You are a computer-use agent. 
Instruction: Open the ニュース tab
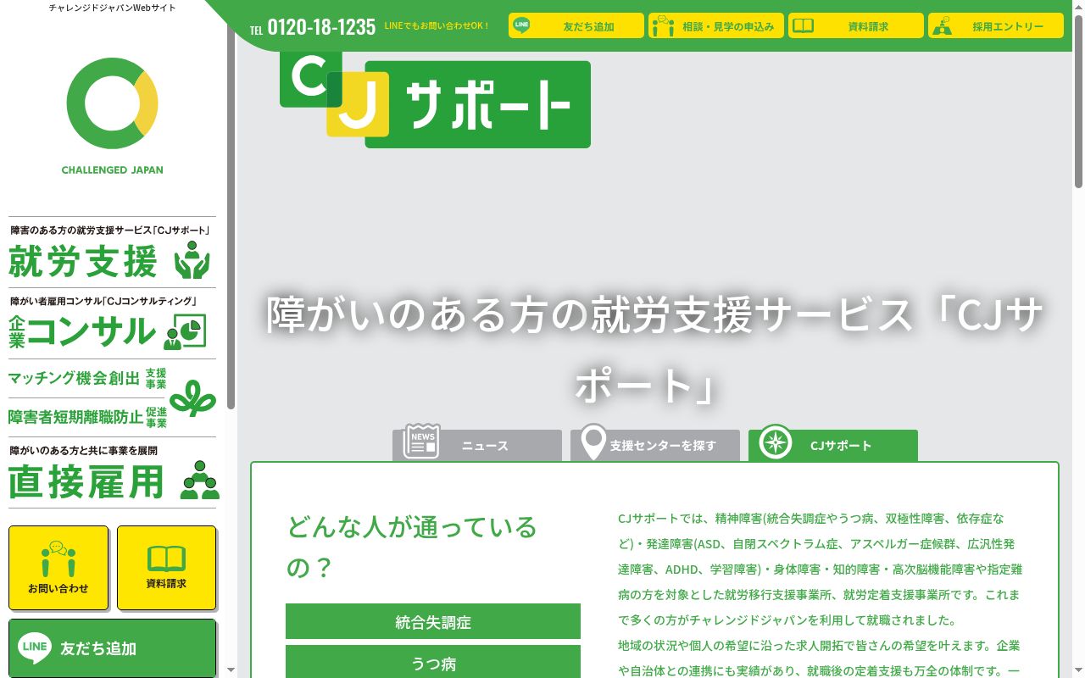pos(477,445)
